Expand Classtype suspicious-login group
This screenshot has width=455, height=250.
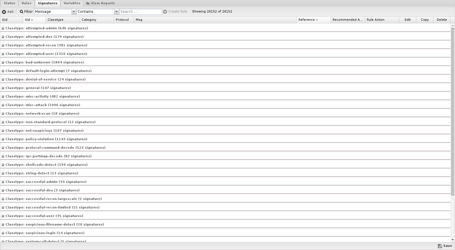pyautogui.click(x=3, y=233)
